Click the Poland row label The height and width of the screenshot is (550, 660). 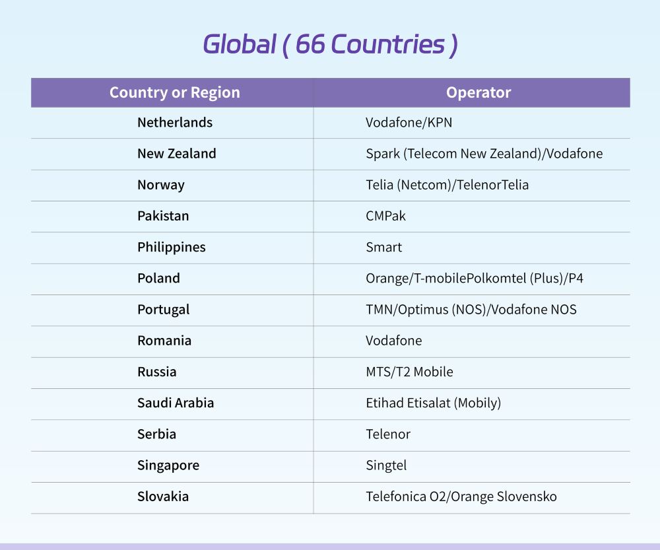(x=158, y=279)
